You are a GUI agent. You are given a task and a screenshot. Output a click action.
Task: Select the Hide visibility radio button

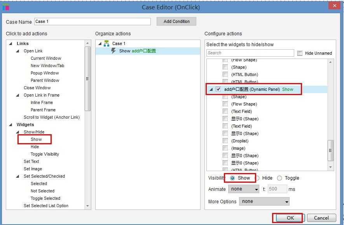[x=257, y=178]
